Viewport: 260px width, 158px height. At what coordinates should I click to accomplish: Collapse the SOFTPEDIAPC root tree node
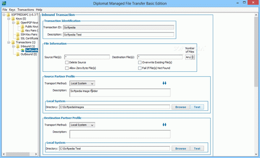4,15
